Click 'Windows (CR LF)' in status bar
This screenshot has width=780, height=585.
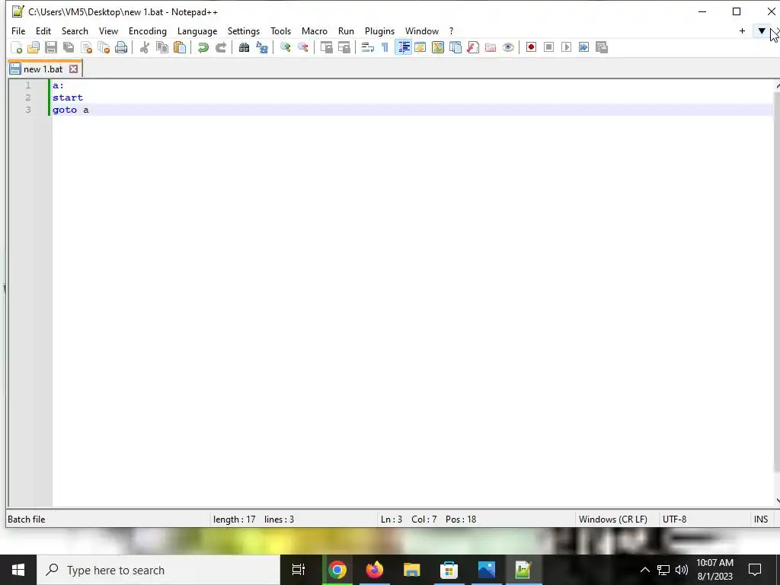pos(613,519)
